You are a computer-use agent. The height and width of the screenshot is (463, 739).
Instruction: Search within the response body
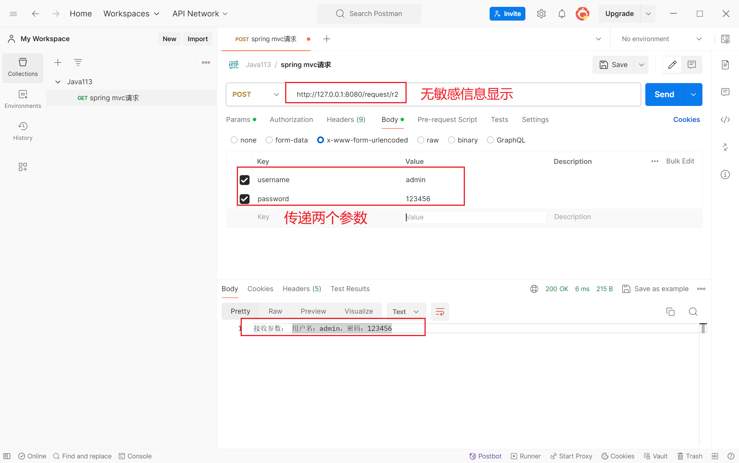coord(693,312)
